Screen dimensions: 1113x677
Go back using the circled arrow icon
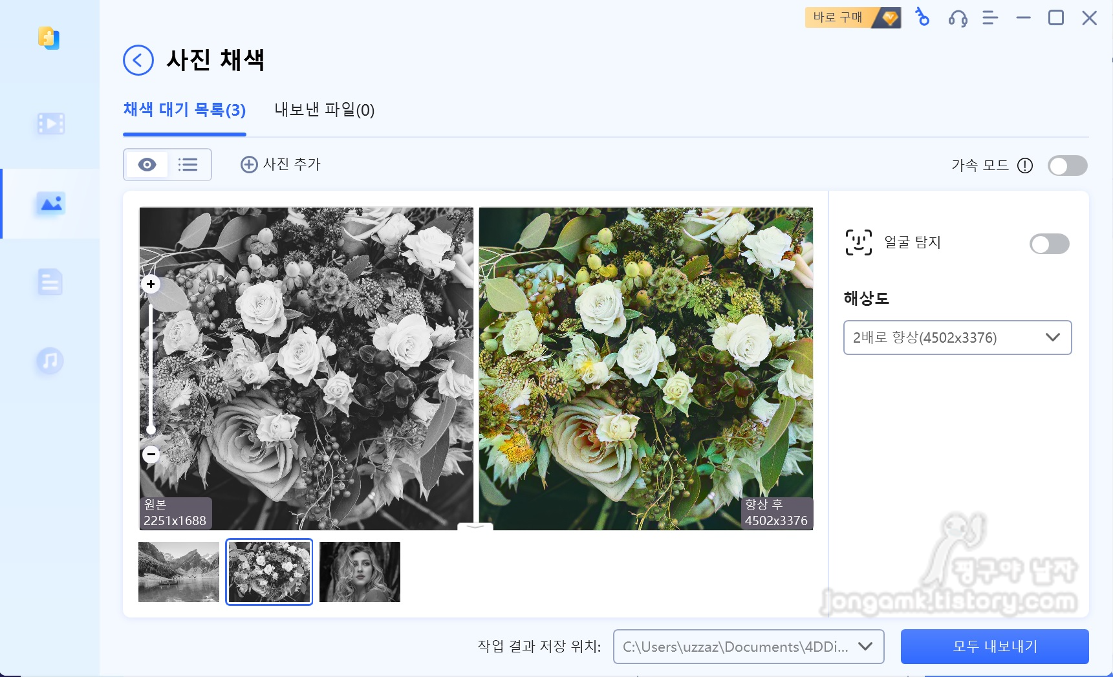(138, 61)
